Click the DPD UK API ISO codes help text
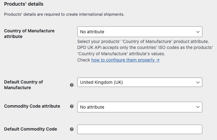The image size is (217, 140). (145, 48)
